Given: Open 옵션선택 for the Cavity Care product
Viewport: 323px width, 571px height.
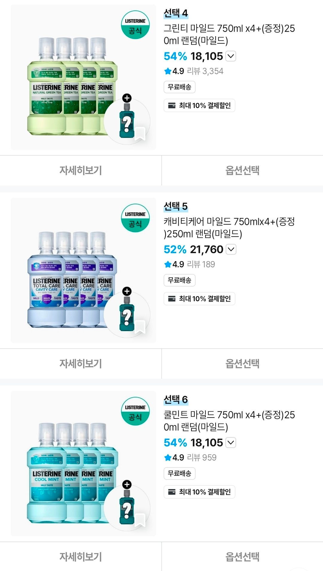Looking at the screenshot, I should click(x=243, y=363).
